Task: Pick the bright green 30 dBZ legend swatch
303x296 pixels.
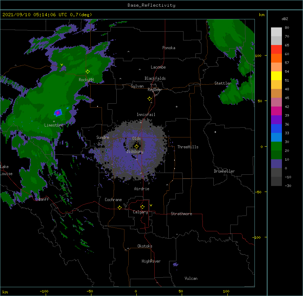Action: 276,146
